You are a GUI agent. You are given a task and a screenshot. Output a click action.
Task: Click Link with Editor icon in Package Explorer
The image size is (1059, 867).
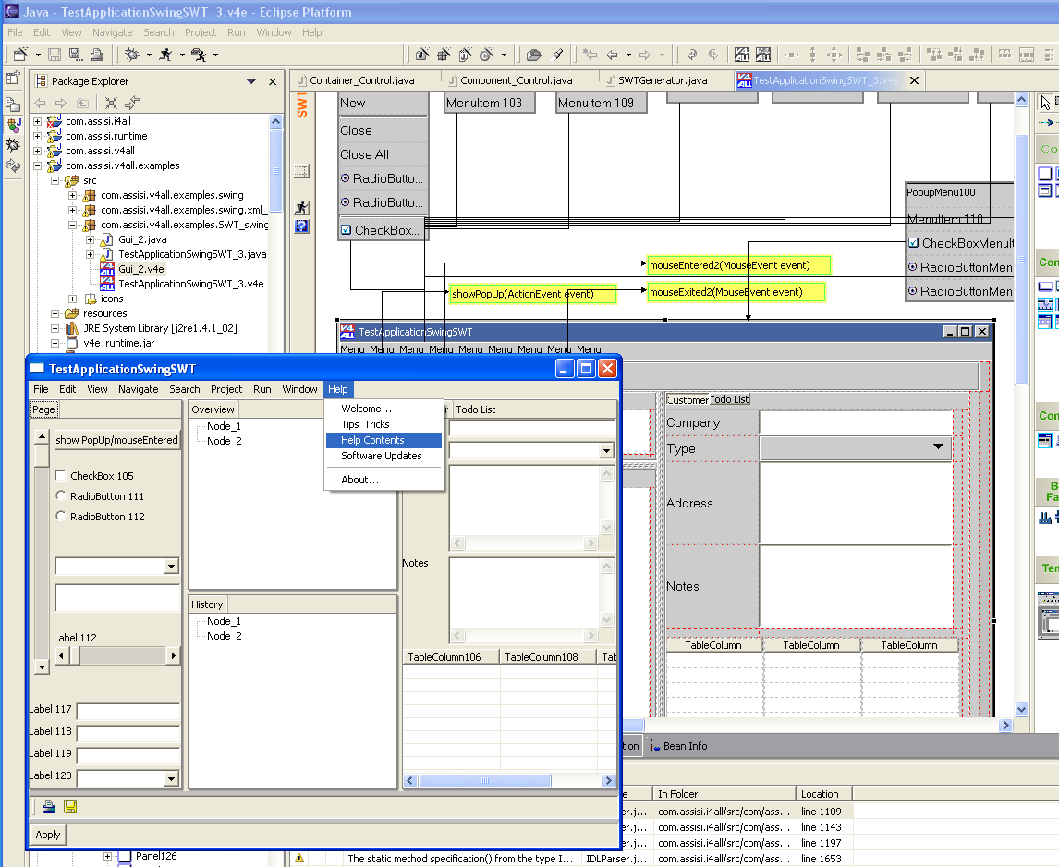tap(132, 103)
